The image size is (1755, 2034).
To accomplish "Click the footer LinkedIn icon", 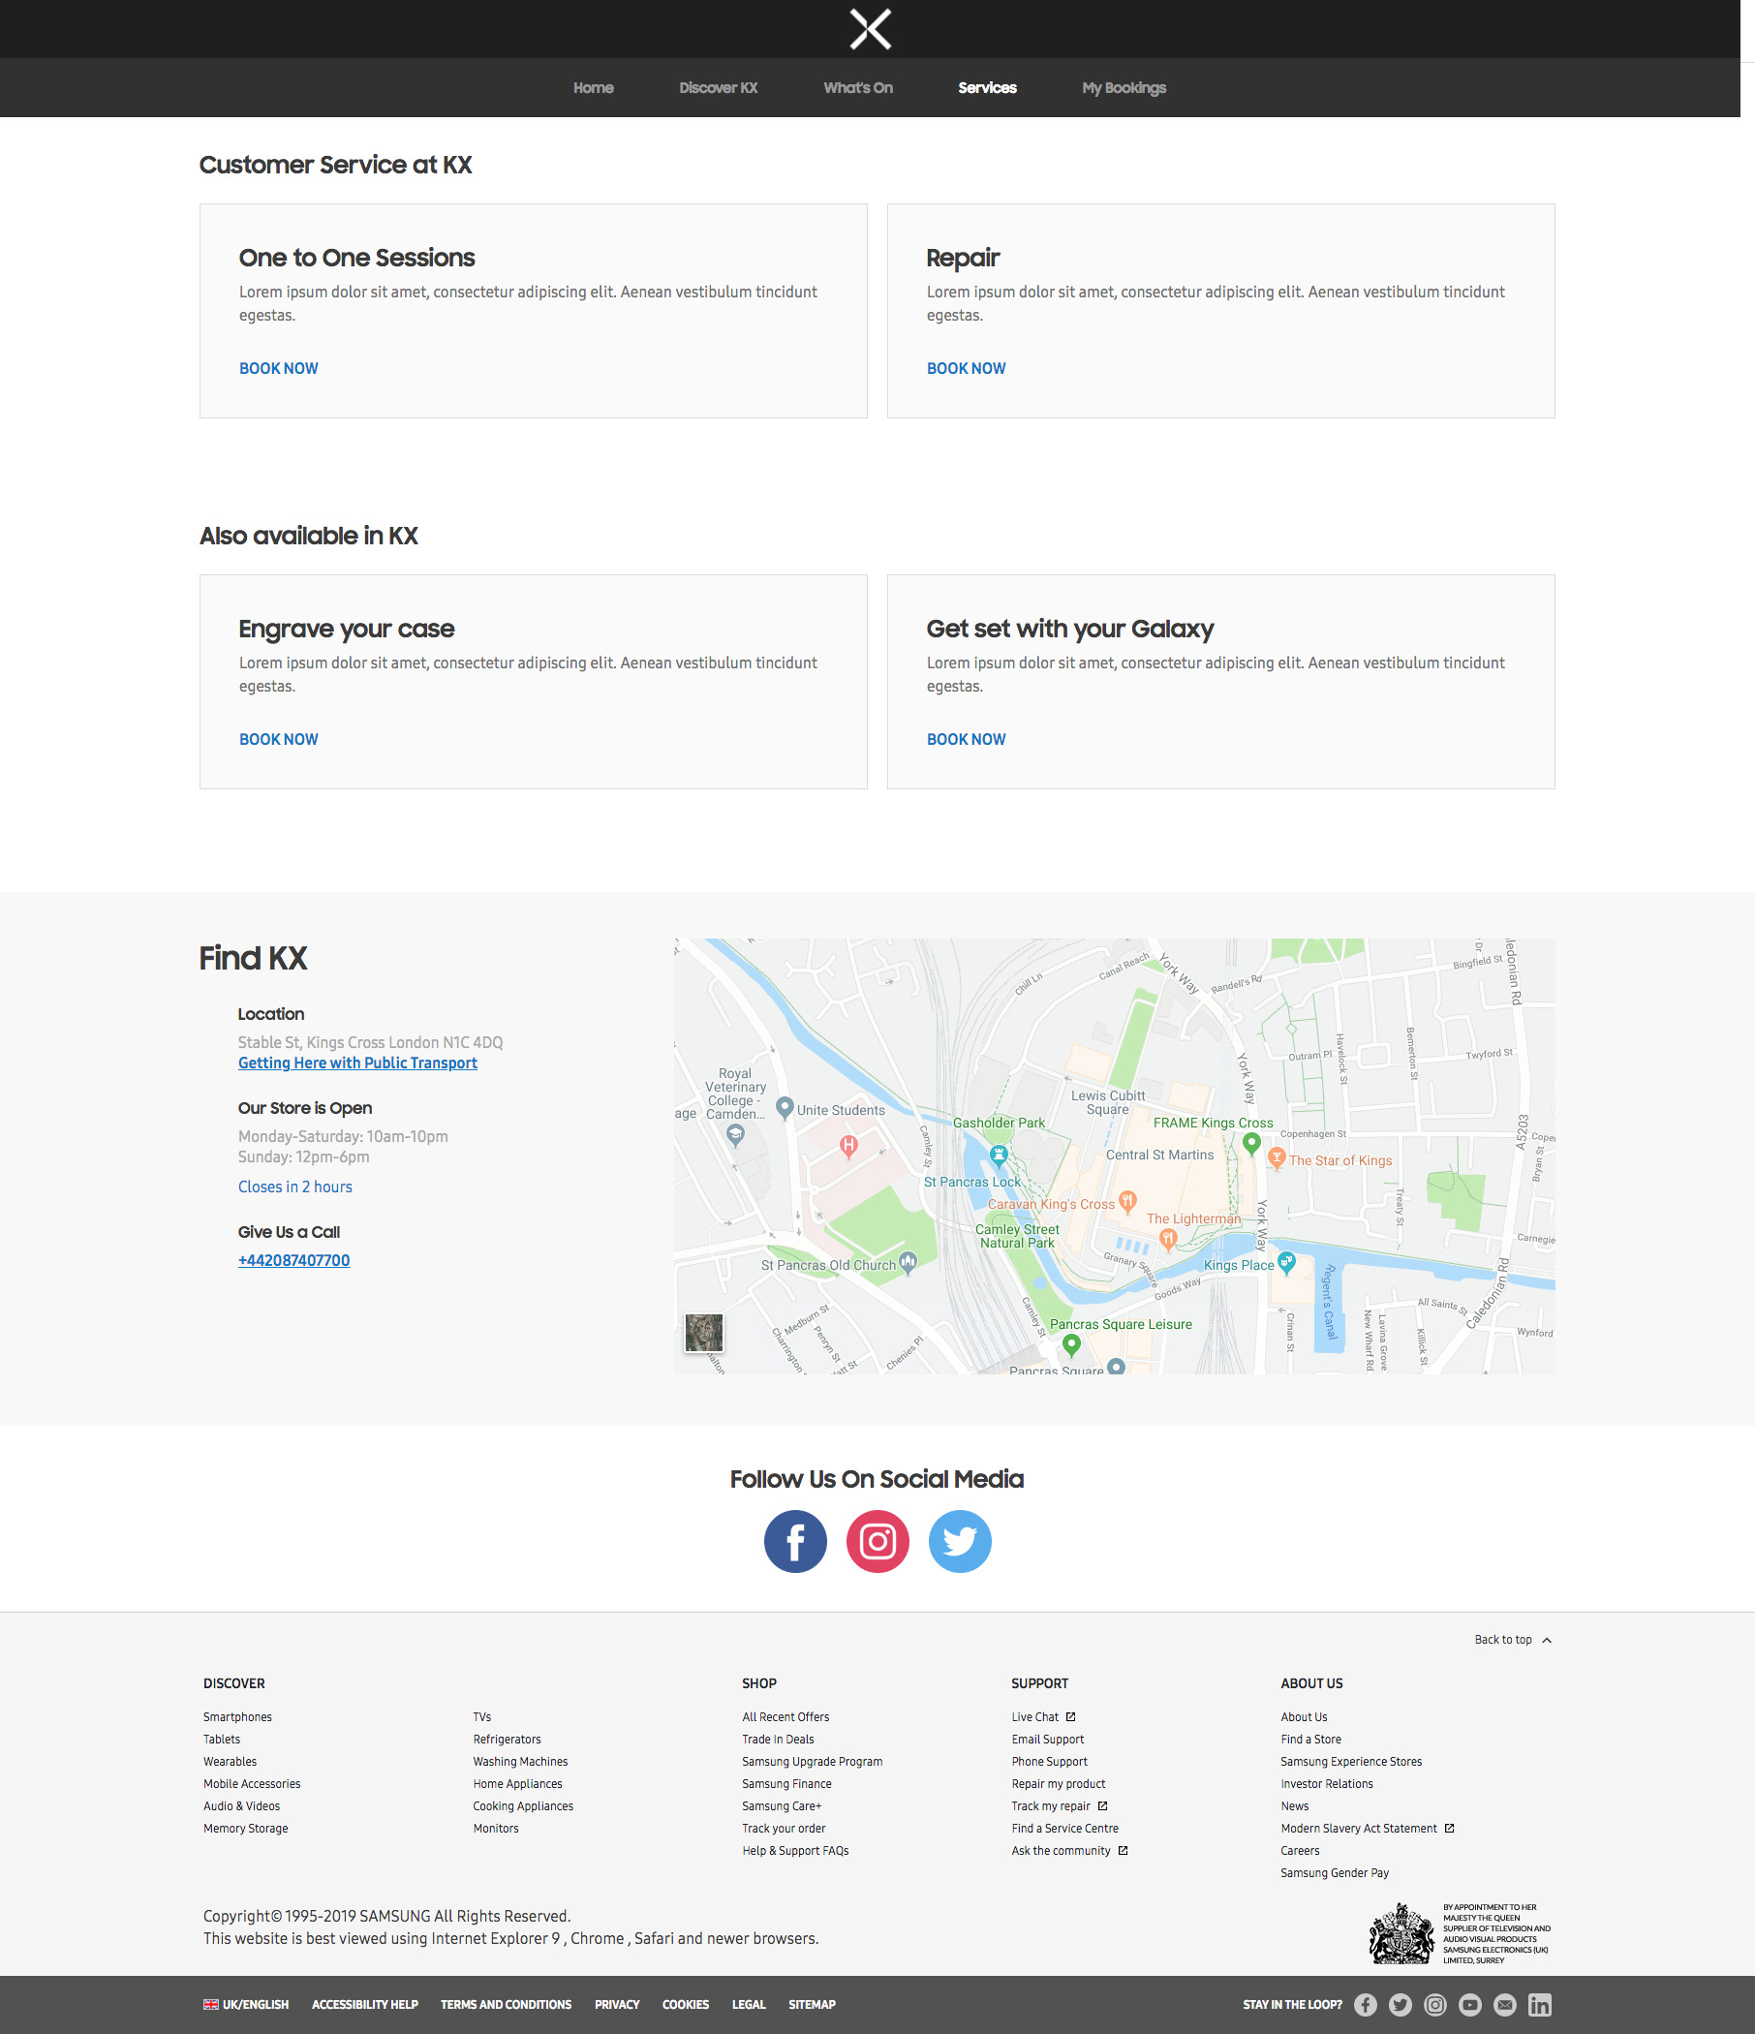I will pyautogui.click(x=1539, y=2005).
